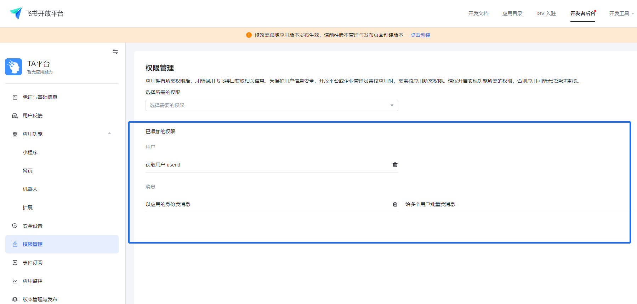Delete the 获取用户 userid permission
Screen dimensions: 637x304
click(x=395, y=165)
